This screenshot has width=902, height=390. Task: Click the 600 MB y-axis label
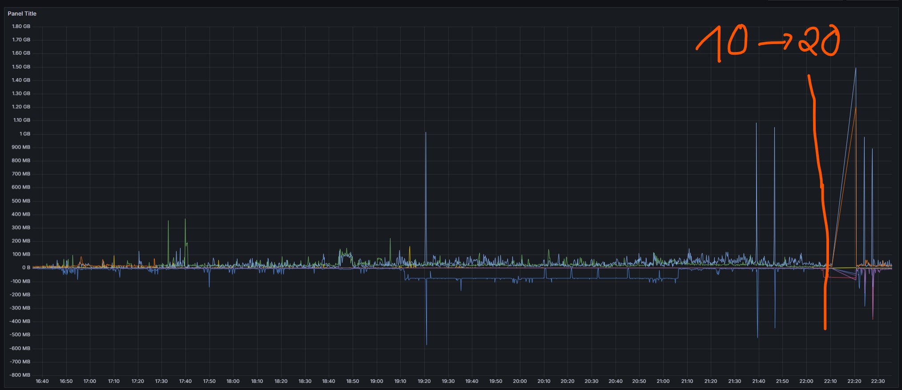click(x=21, y=187)
